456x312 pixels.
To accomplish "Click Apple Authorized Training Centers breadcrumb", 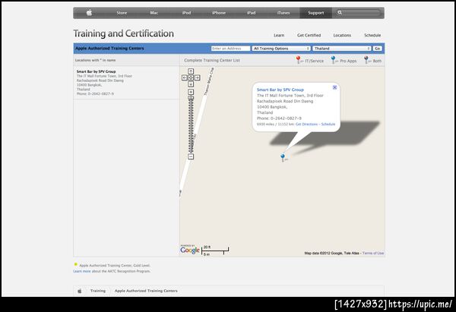I will point(146,291).
